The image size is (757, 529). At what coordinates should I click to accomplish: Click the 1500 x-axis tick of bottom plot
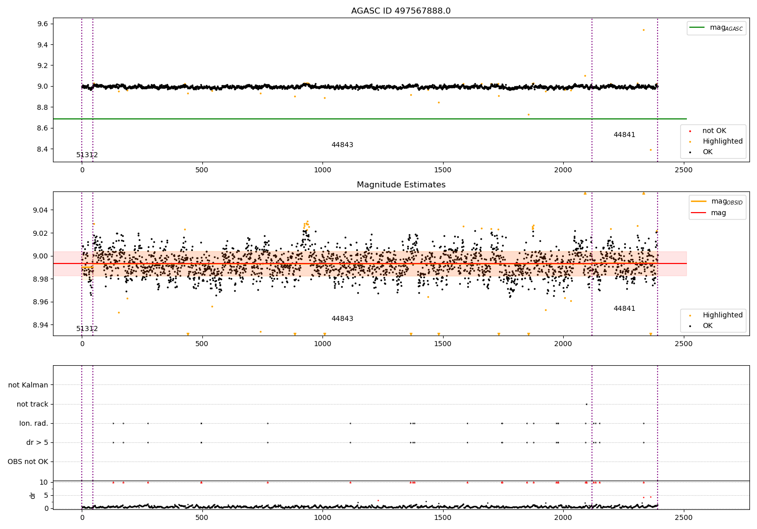tap(443, 517)
